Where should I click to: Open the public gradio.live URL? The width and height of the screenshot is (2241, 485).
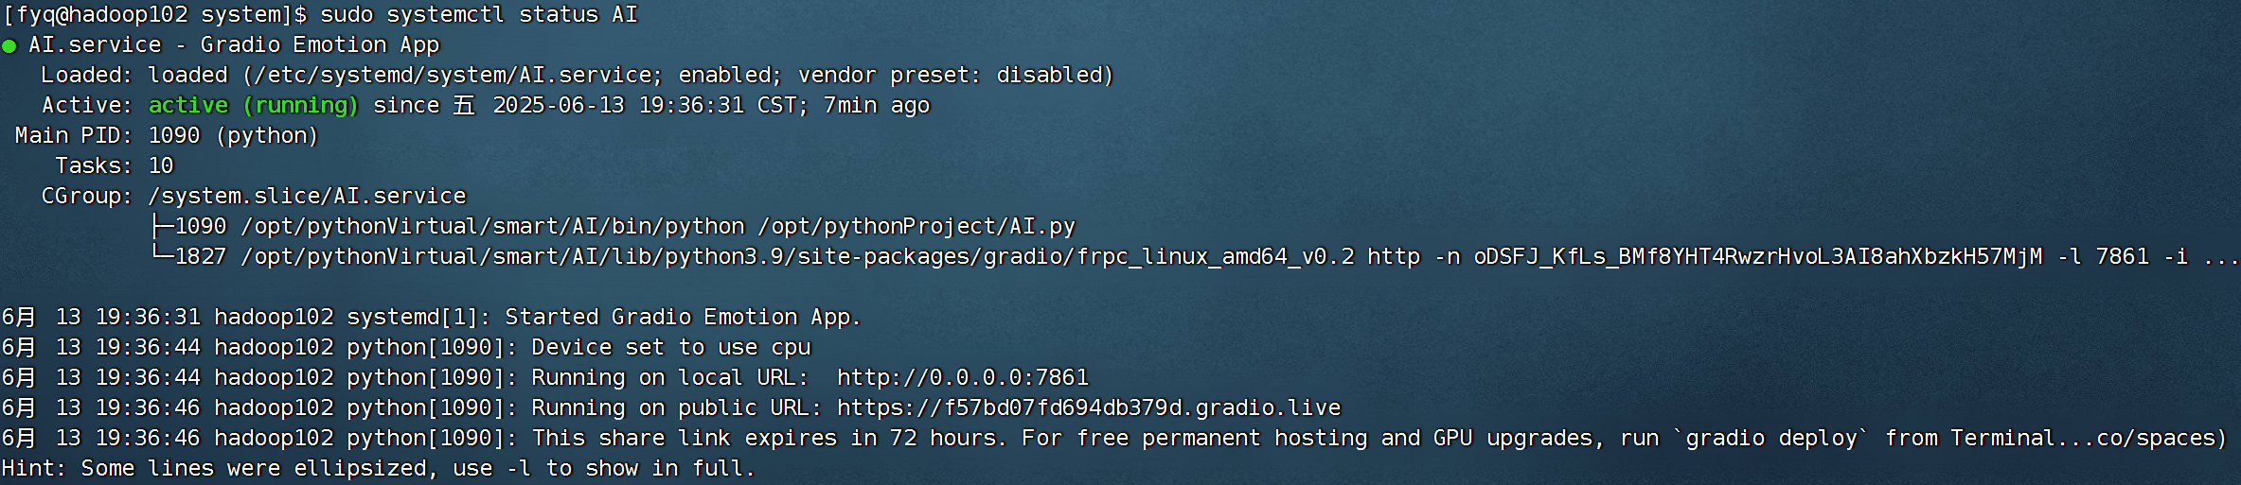[x=1089, y=407]
